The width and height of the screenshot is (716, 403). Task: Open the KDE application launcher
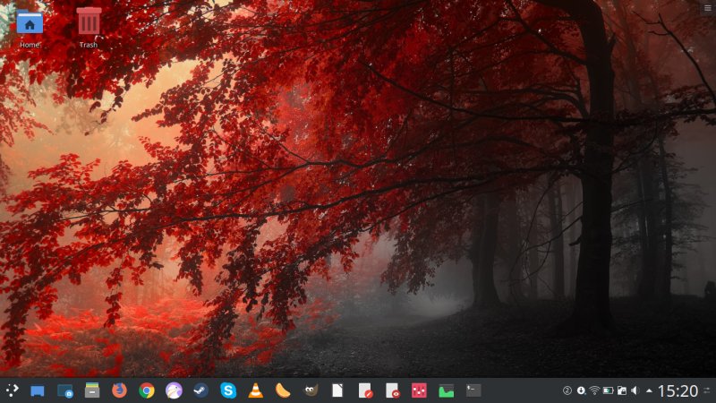pyautogui.click(x=12, y=390)
